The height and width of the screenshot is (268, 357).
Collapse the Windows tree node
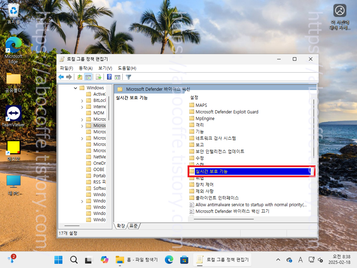pyautogui.click(x=75, y=88)
